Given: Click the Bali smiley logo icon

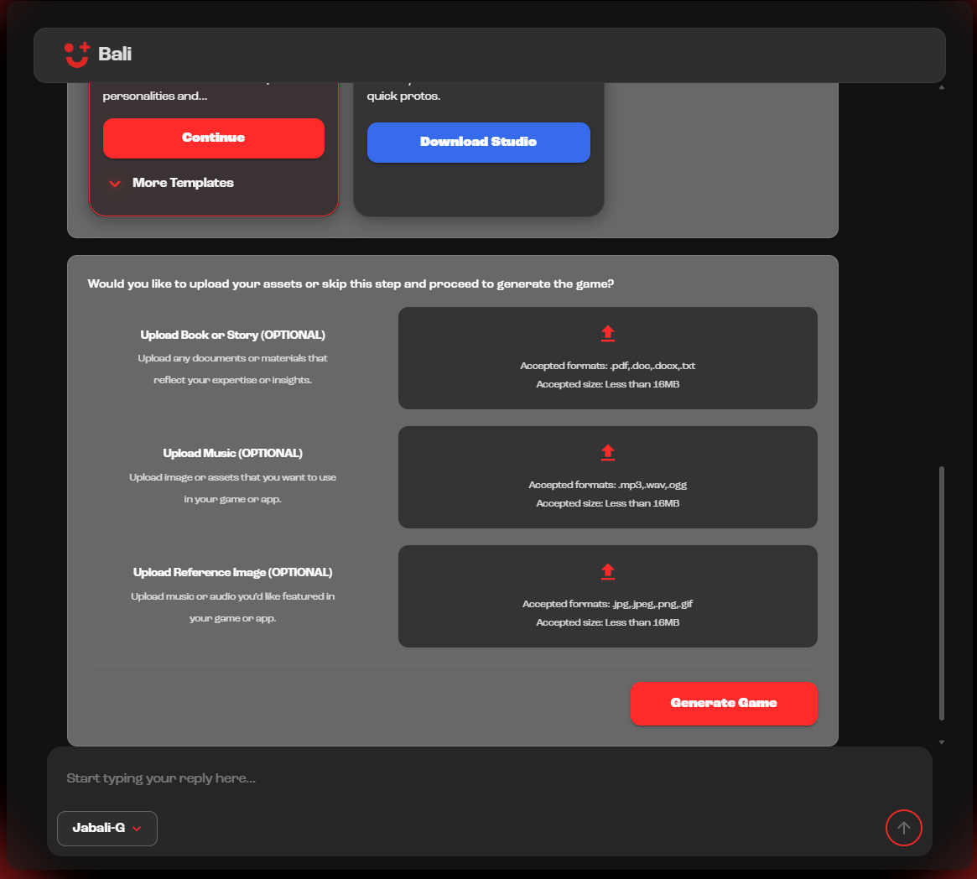Looking at the screenshot, I should click(x=77, y=55).
